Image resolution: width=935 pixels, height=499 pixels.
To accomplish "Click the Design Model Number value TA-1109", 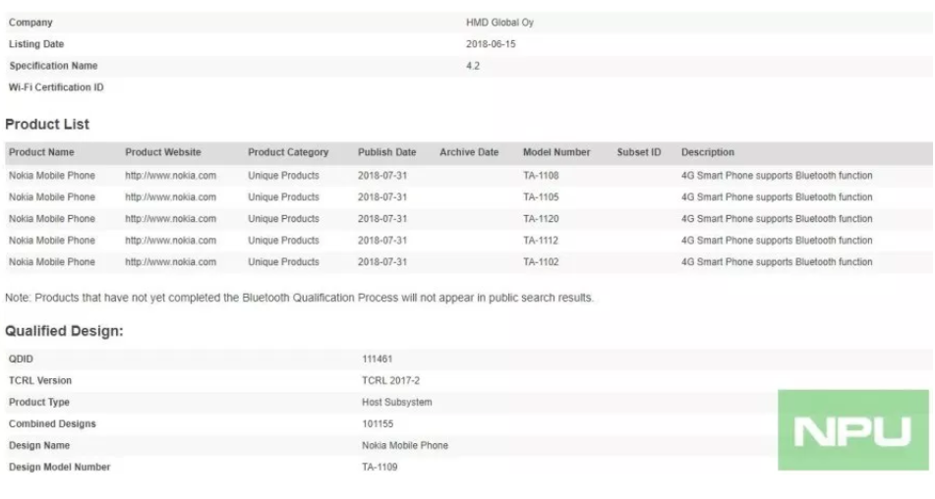I will pos(380,468).
